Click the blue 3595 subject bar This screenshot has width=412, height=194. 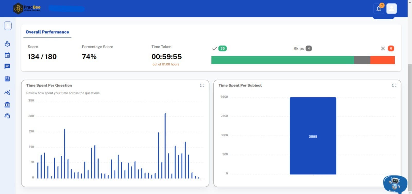click(x=313, y=136)
